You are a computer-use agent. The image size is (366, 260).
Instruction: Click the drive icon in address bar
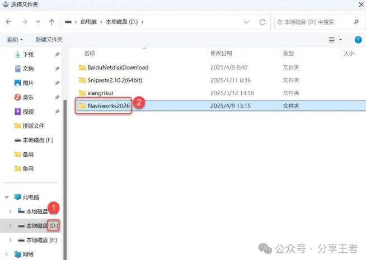coord(68,22)
